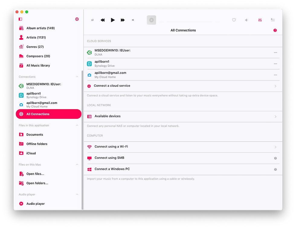
Task: Open Audio player in sidebar
Action: click(49, 204)
